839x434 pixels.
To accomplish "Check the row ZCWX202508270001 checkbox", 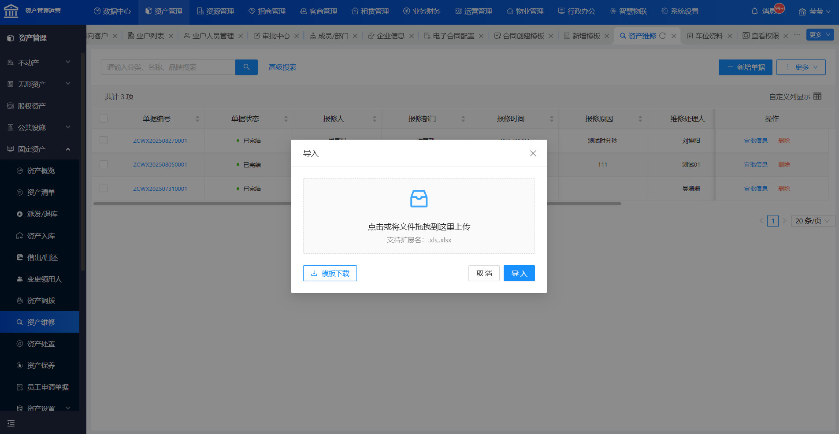I will point(104,140).
